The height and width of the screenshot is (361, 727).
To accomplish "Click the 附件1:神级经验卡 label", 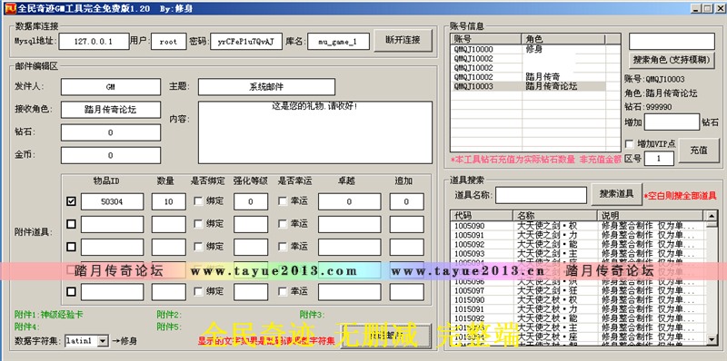I will pos(49,315).
